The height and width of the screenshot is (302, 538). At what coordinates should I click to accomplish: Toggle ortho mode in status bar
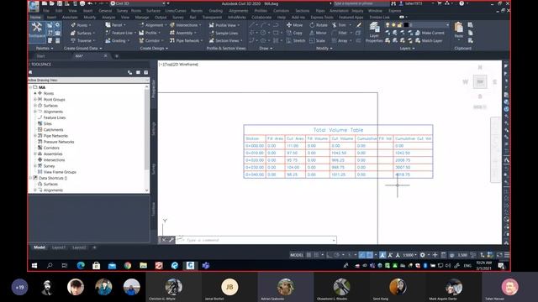pos(330,255)
